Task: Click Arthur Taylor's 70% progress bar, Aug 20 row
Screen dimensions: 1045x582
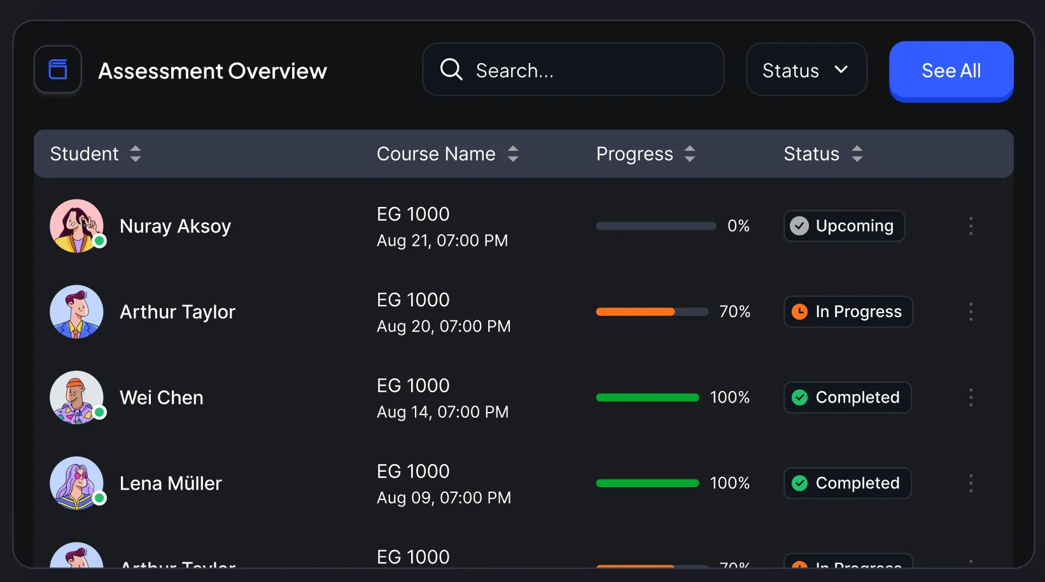Action: [652, 311]
